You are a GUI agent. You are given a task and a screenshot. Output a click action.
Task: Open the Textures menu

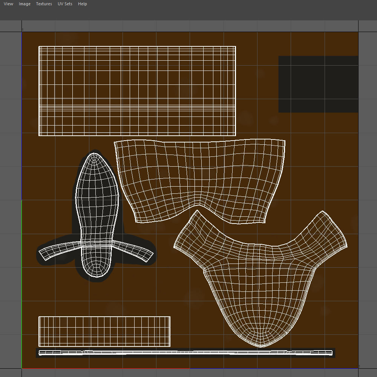(x=44, y=4)
